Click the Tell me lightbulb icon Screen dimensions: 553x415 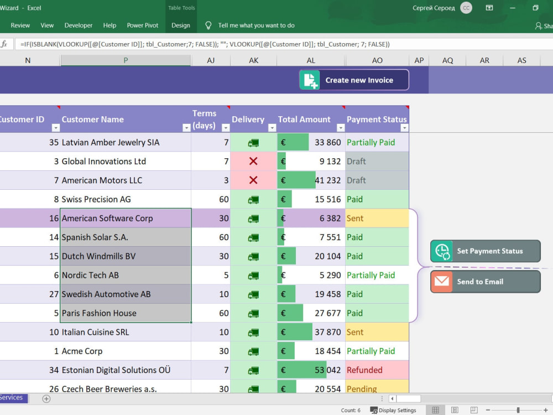(208, 25)
